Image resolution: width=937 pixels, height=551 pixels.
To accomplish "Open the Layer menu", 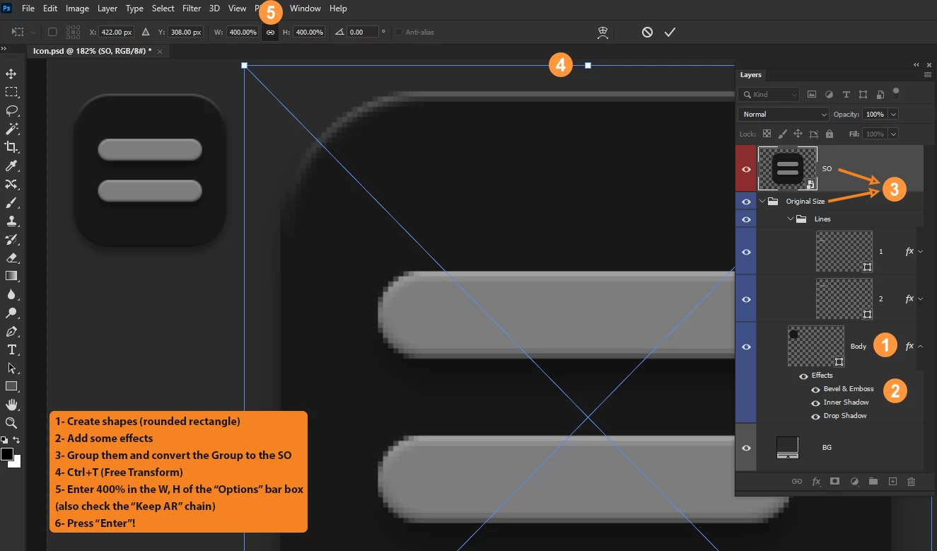I will tap(107, 8).
